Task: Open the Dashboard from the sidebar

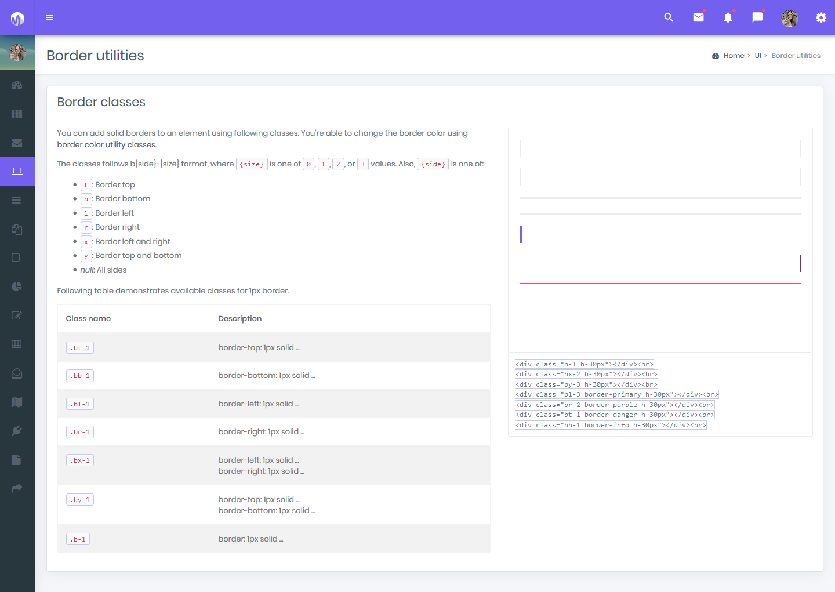Action: (x=17, y=85)
